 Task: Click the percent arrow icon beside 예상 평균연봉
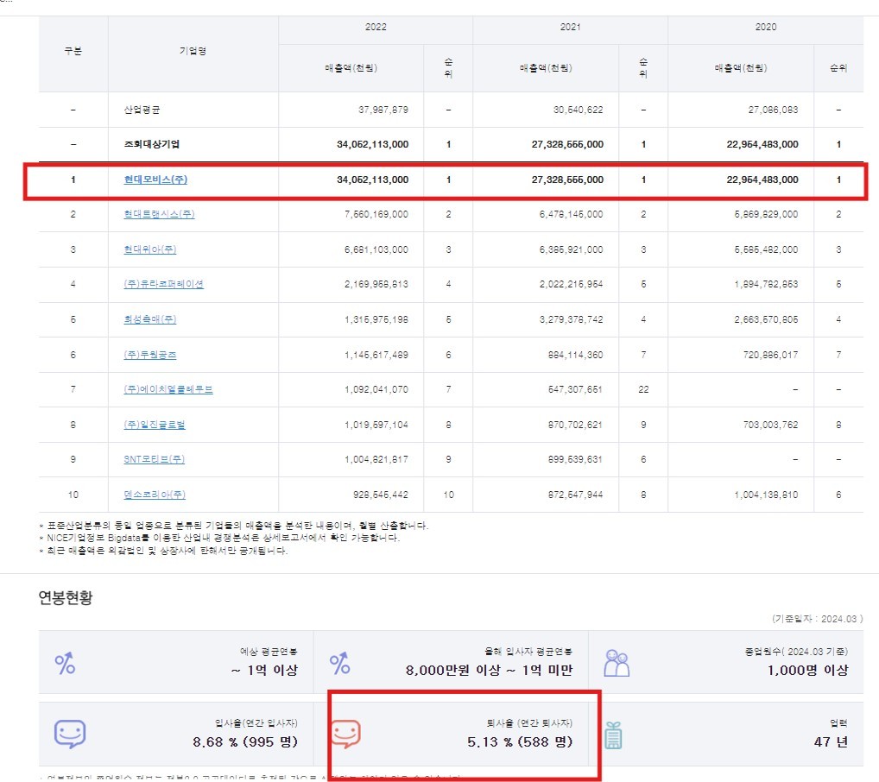(x=65, y=663)
